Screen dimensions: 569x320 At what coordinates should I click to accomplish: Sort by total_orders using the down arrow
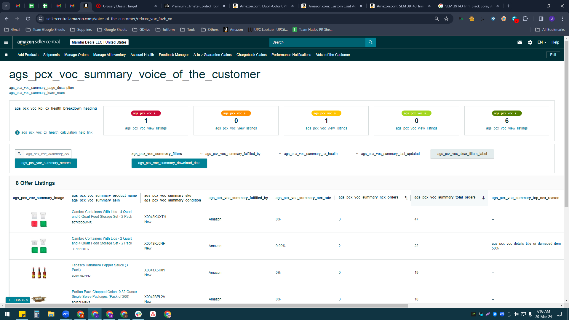(x=483, y=198)
